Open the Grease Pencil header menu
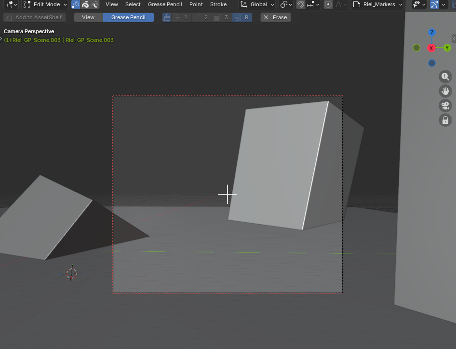 (x=165, y=4)
